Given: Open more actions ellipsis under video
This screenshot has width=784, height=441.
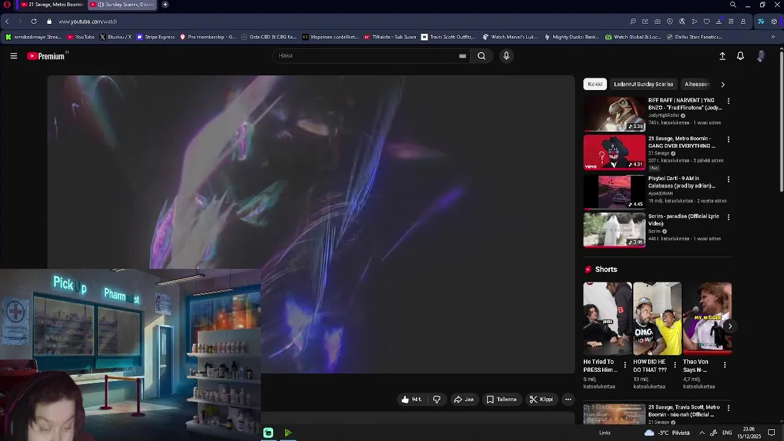Looking at the screenshot, I should coord(568,399).
